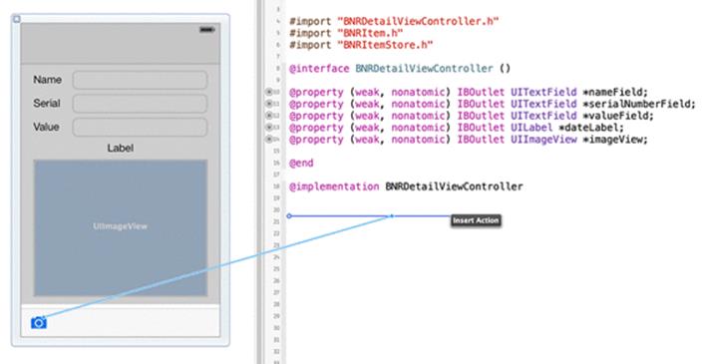Click the @interface BNRDetailViewController line
The height and width of the screenshot is (364, 705).
(400, 68)
